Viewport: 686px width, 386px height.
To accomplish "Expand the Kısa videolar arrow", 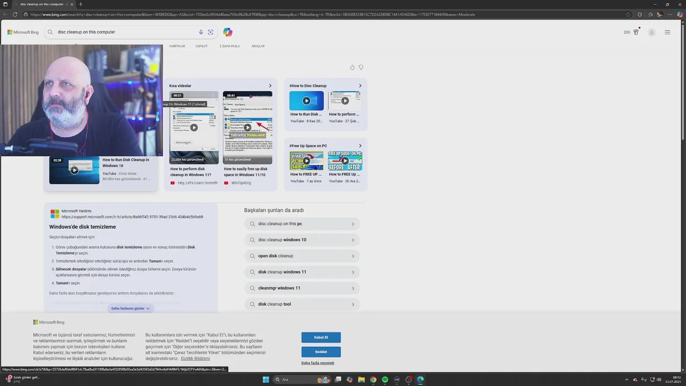I will pos(270,86).
